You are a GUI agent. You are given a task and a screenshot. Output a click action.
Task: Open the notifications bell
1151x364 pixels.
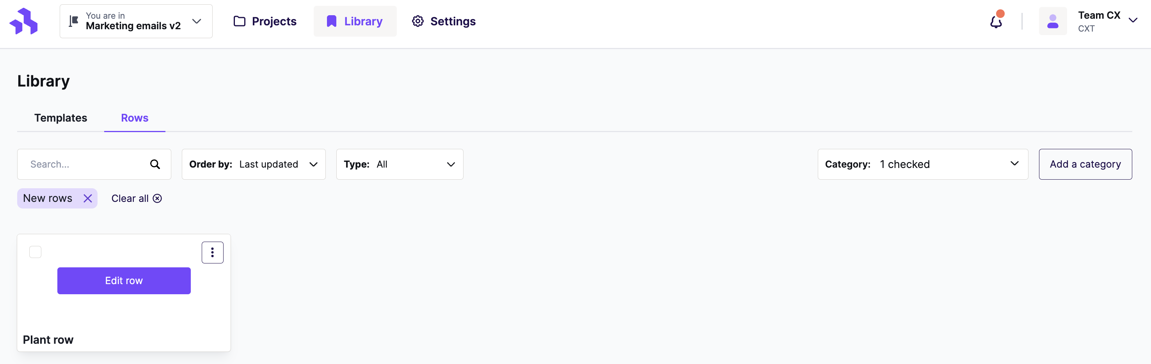click(x=996, y=21)
